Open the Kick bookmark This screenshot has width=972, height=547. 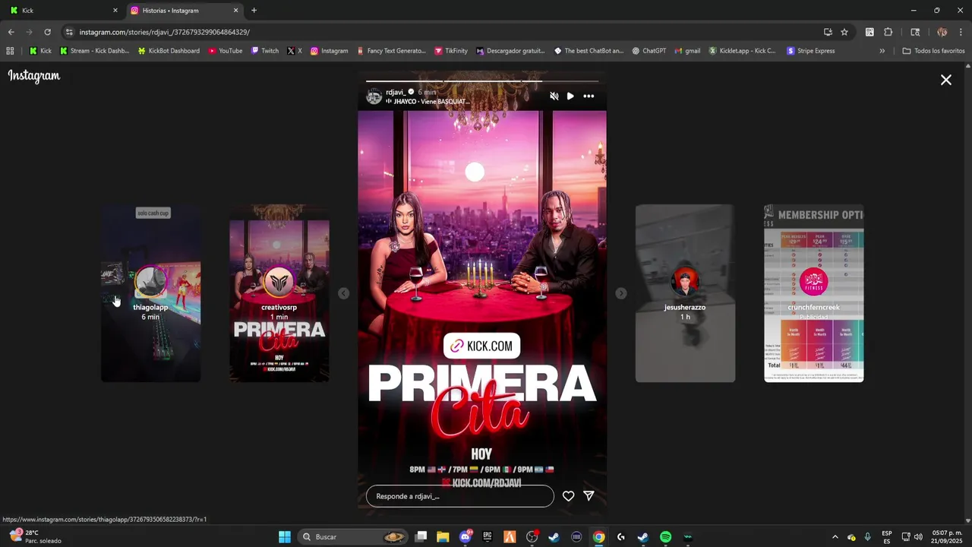[x=40, y=51]
